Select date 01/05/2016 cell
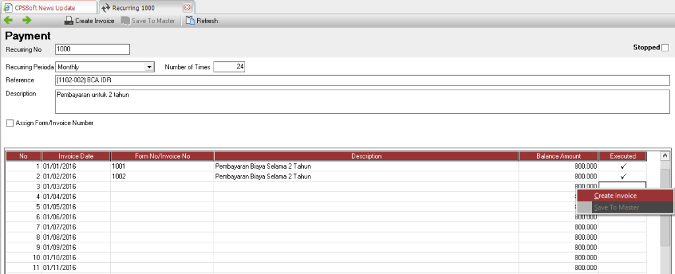The image size is (675, 274). [x=76, y=207]
